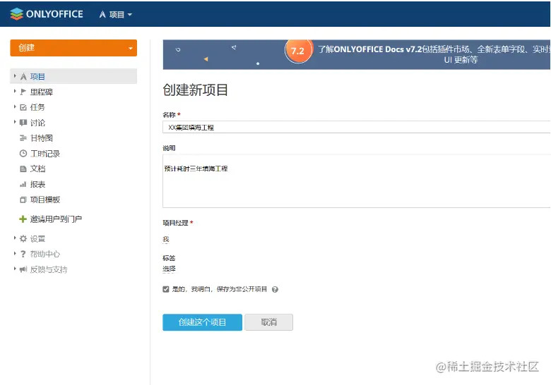551x385 pixels.
Task: Click the ONLYOFFICE Docs v7.2 banner text
Action: (x=434, y=54)
